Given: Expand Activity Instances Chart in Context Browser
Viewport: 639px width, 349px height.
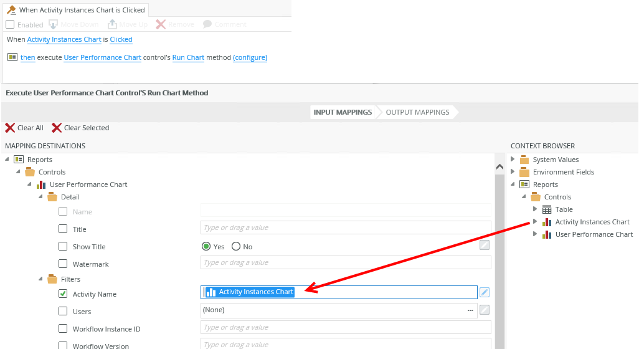Looking at the screenshot, I should tap(535, 222).
